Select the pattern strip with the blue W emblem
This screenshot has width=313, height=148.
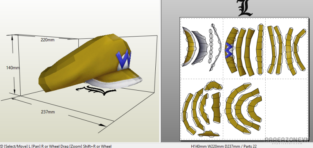[232, 50]
